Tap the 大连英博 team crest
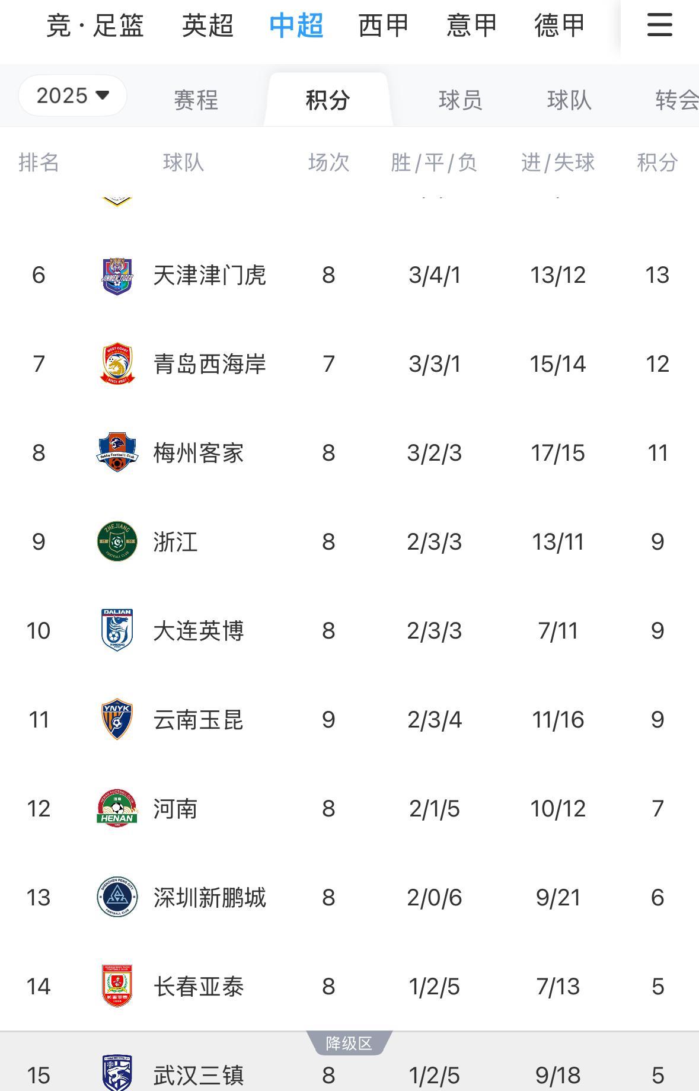699x1091 pixels. coord(117,630)
